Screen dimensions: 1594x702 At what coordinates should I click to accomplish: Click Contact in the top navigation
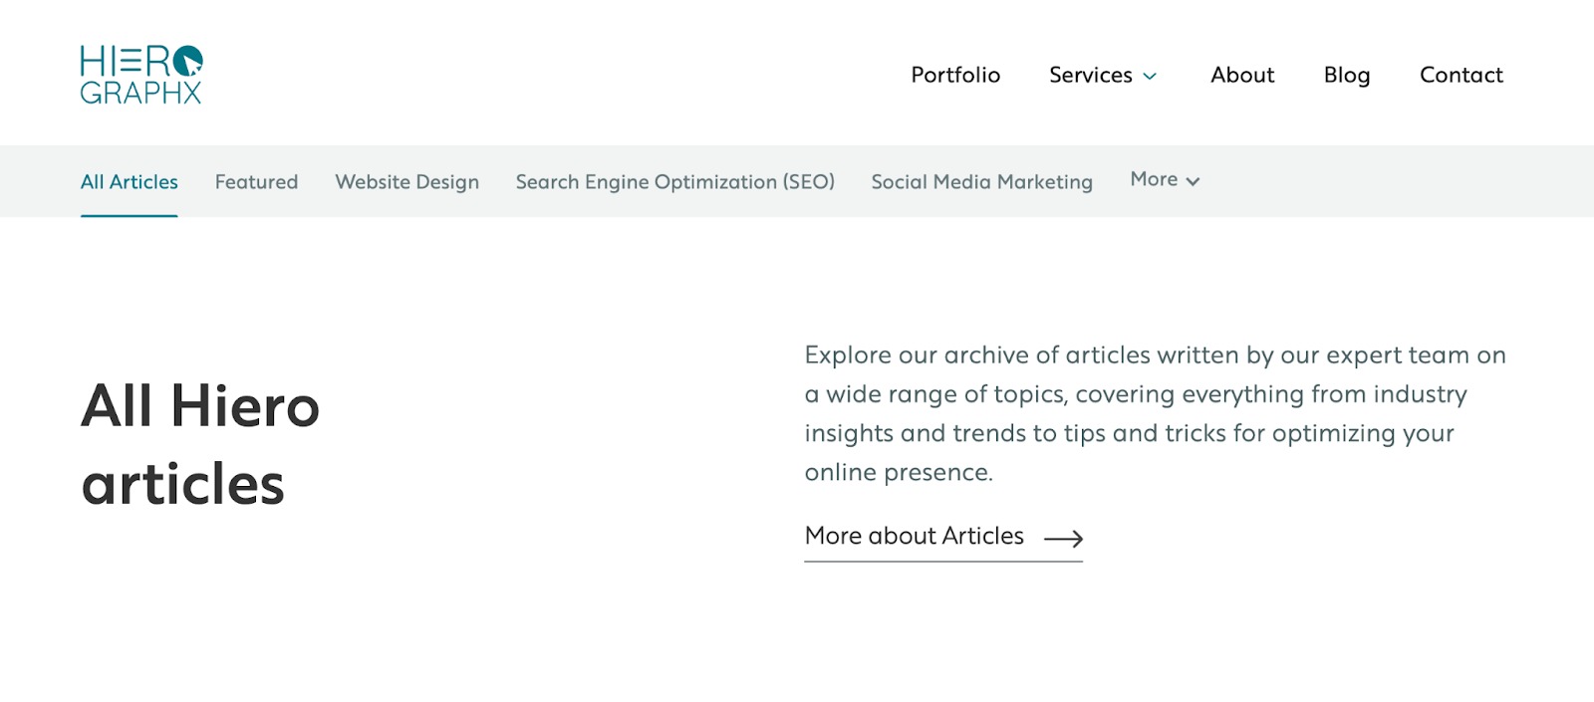pyautogui.click(x=1461, y=76)
